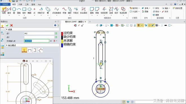Image resolution: width=186 pixels, height=104 pixels.
Task: Select horizontal dimension mode icon
Action: 30,50
